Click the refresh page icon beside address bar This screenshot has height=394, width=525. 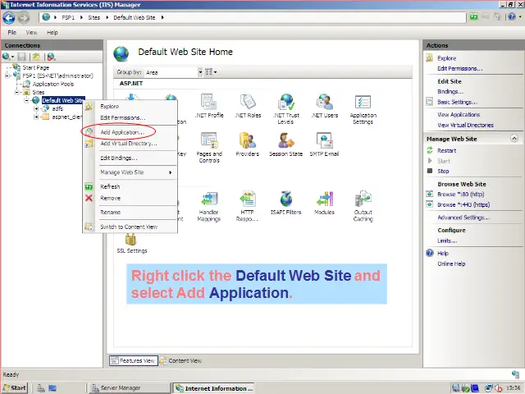[473, 16]
